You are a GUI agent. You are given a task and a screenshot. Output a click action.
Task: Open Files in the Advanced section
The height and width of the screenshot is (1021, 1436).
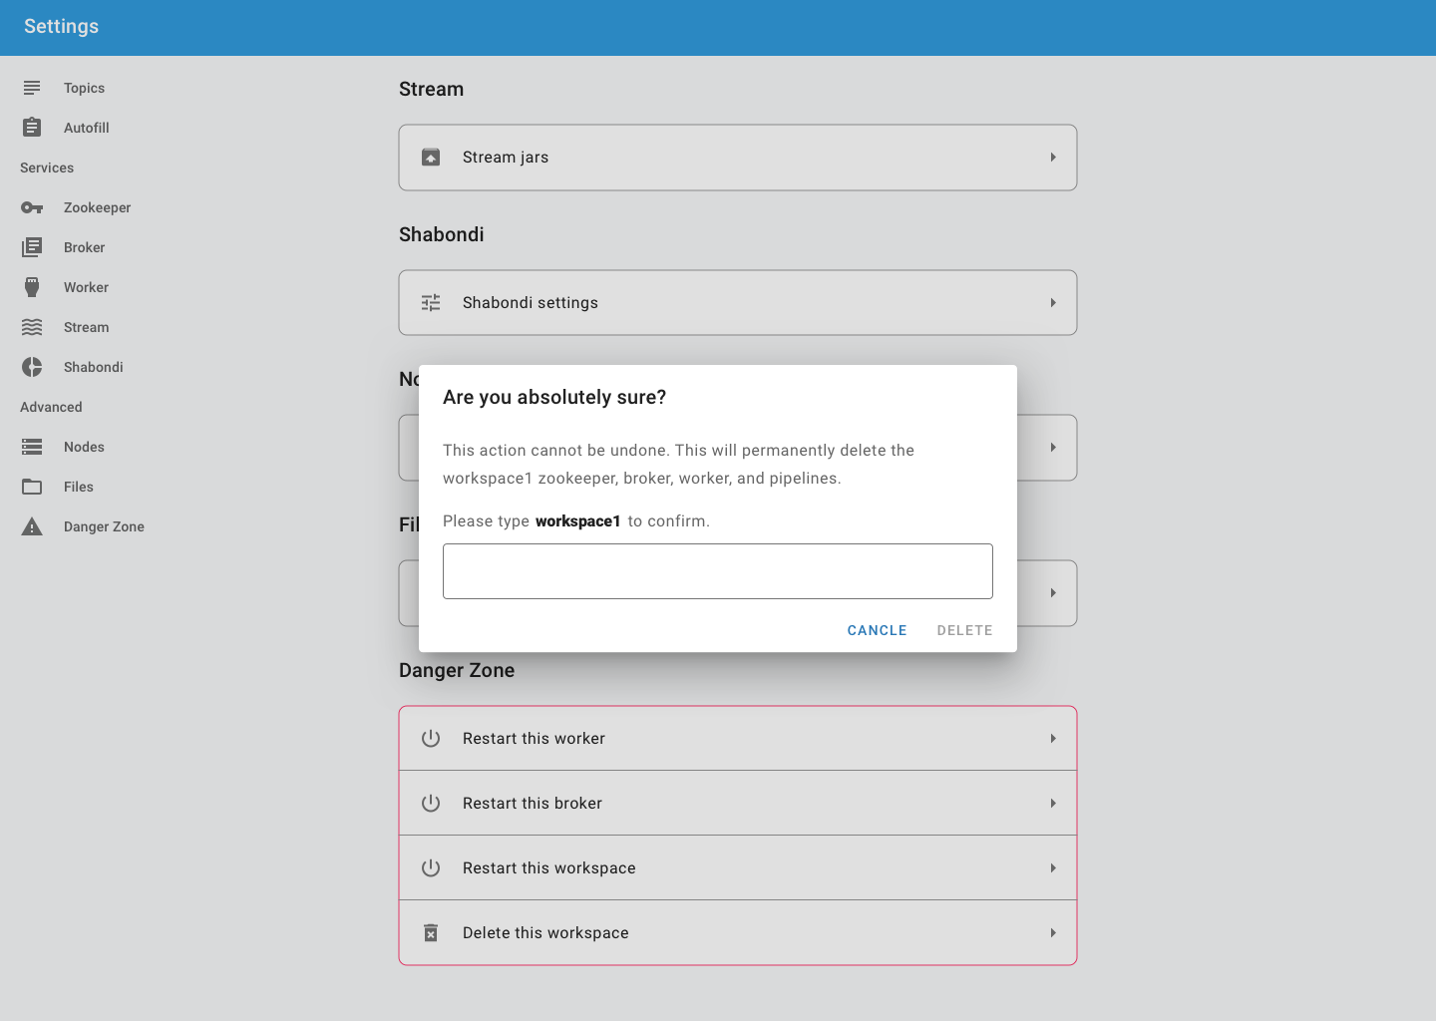coord(79,487)
